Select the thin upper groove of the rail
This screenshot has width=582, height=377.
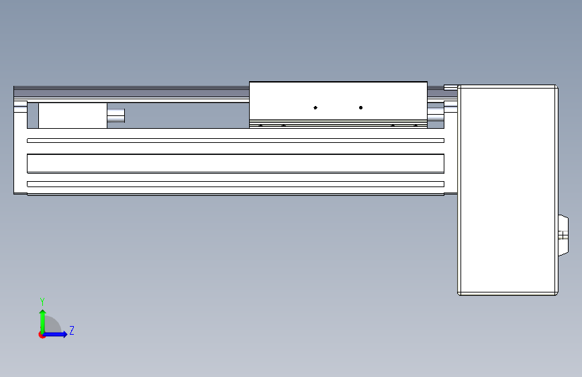236,141
